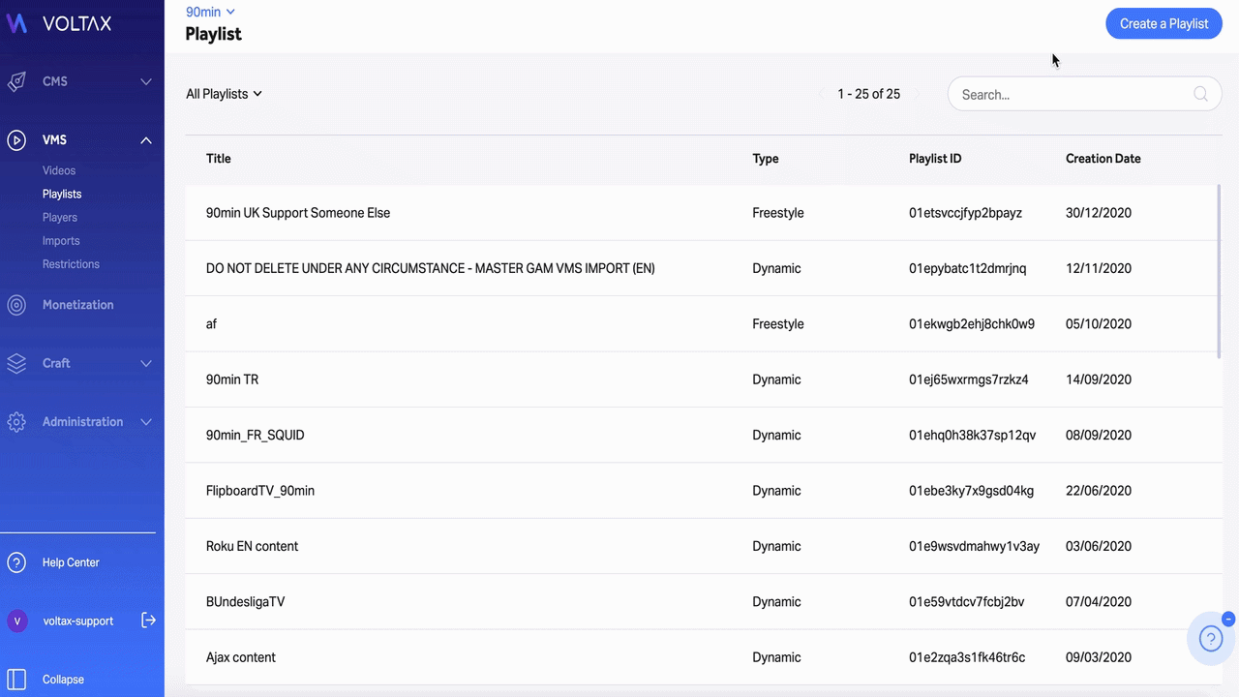Click the CMS rocket icon
This screenshot has height=697, width=1239.
(16, 81)
